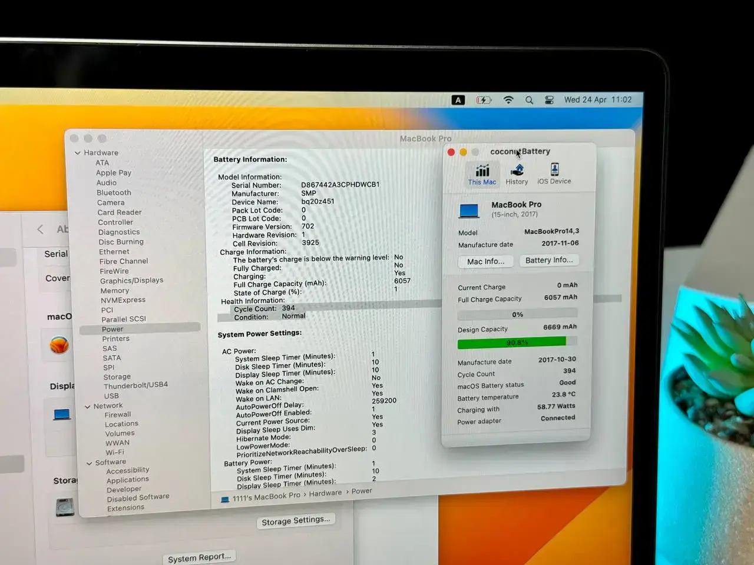
Task: Select ATA in sidebar
Action: [102, 163]
